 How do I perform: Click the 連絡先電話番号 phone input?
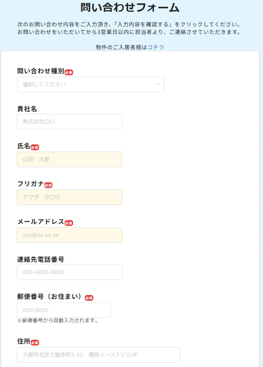(70, 272)
